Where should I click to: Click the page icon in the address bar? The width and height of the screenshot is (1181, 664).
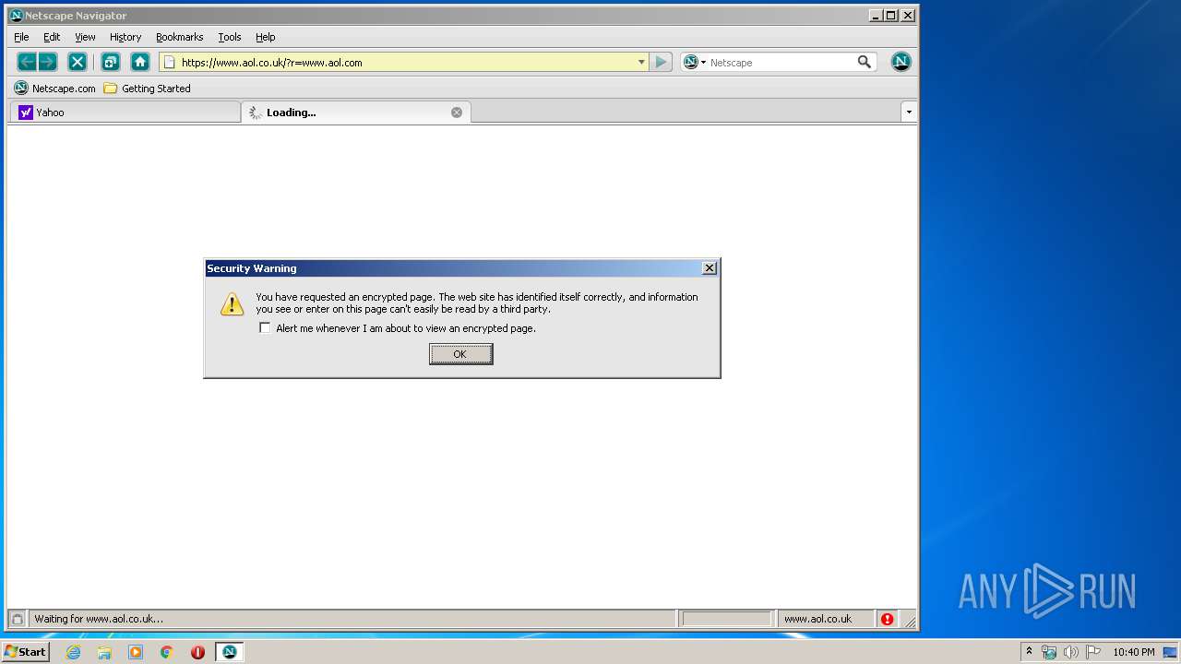[x=170, y=62]
